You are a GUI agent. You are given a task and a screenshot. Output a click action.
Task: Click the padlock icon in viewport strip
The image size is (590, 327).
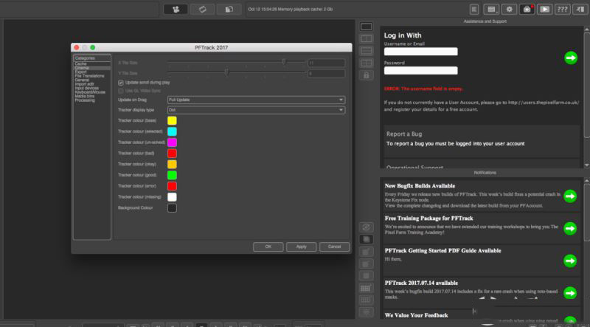click(366, 75)
